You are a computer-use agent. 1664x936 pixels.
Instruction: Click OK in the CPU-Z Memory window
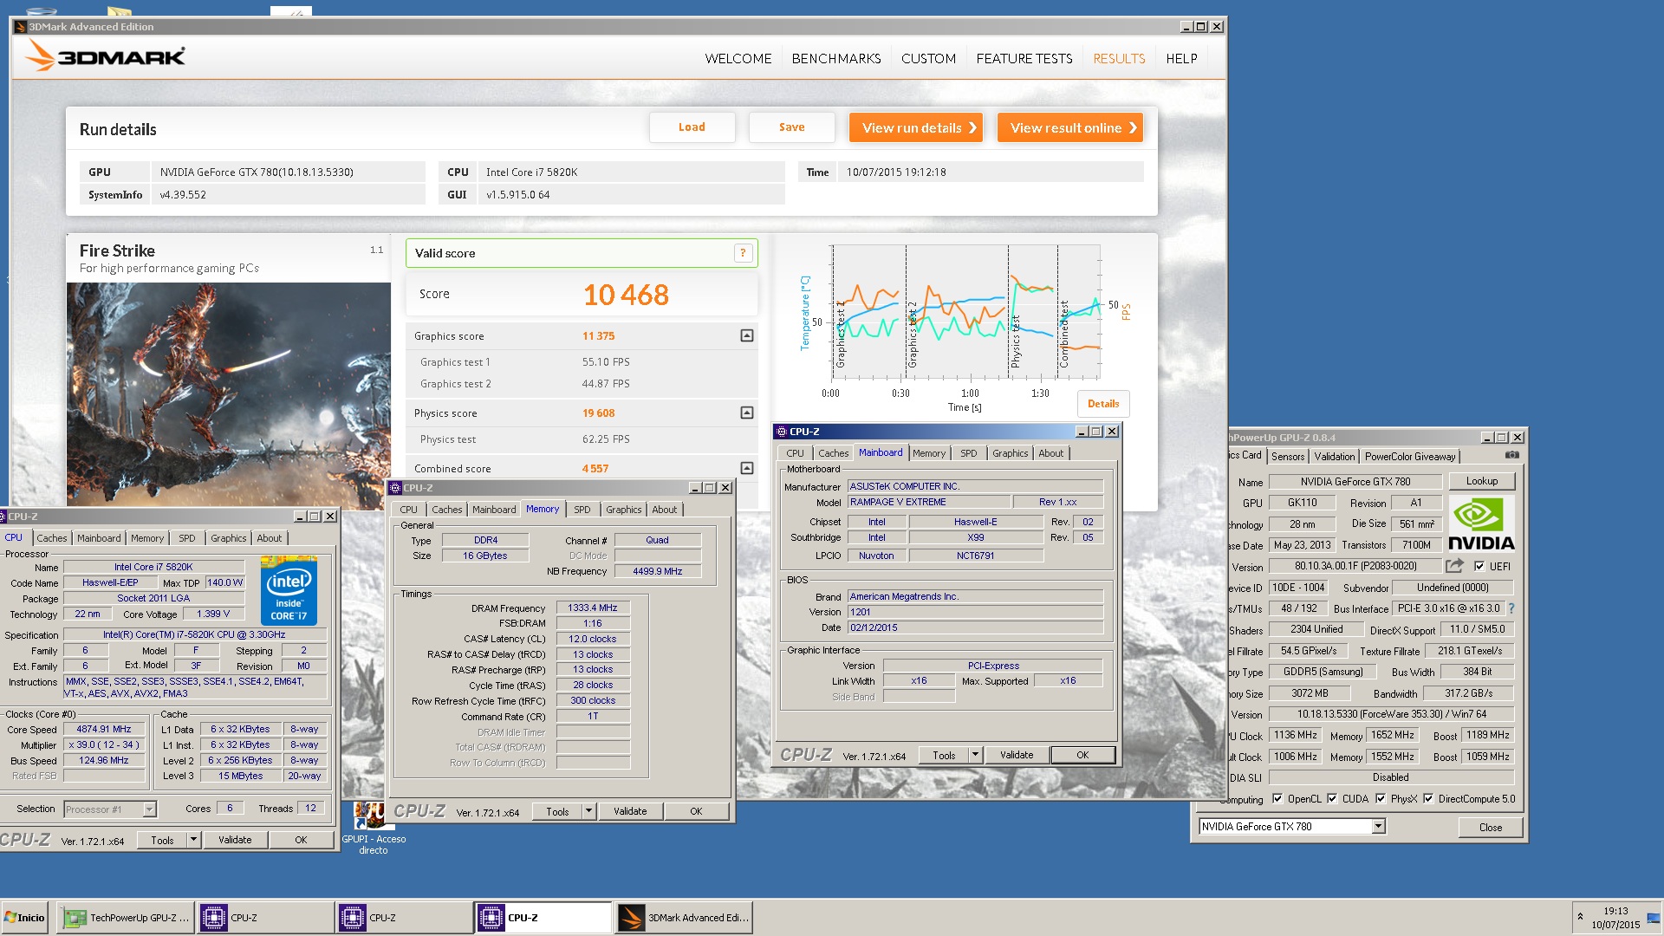[x=696, y=811]
